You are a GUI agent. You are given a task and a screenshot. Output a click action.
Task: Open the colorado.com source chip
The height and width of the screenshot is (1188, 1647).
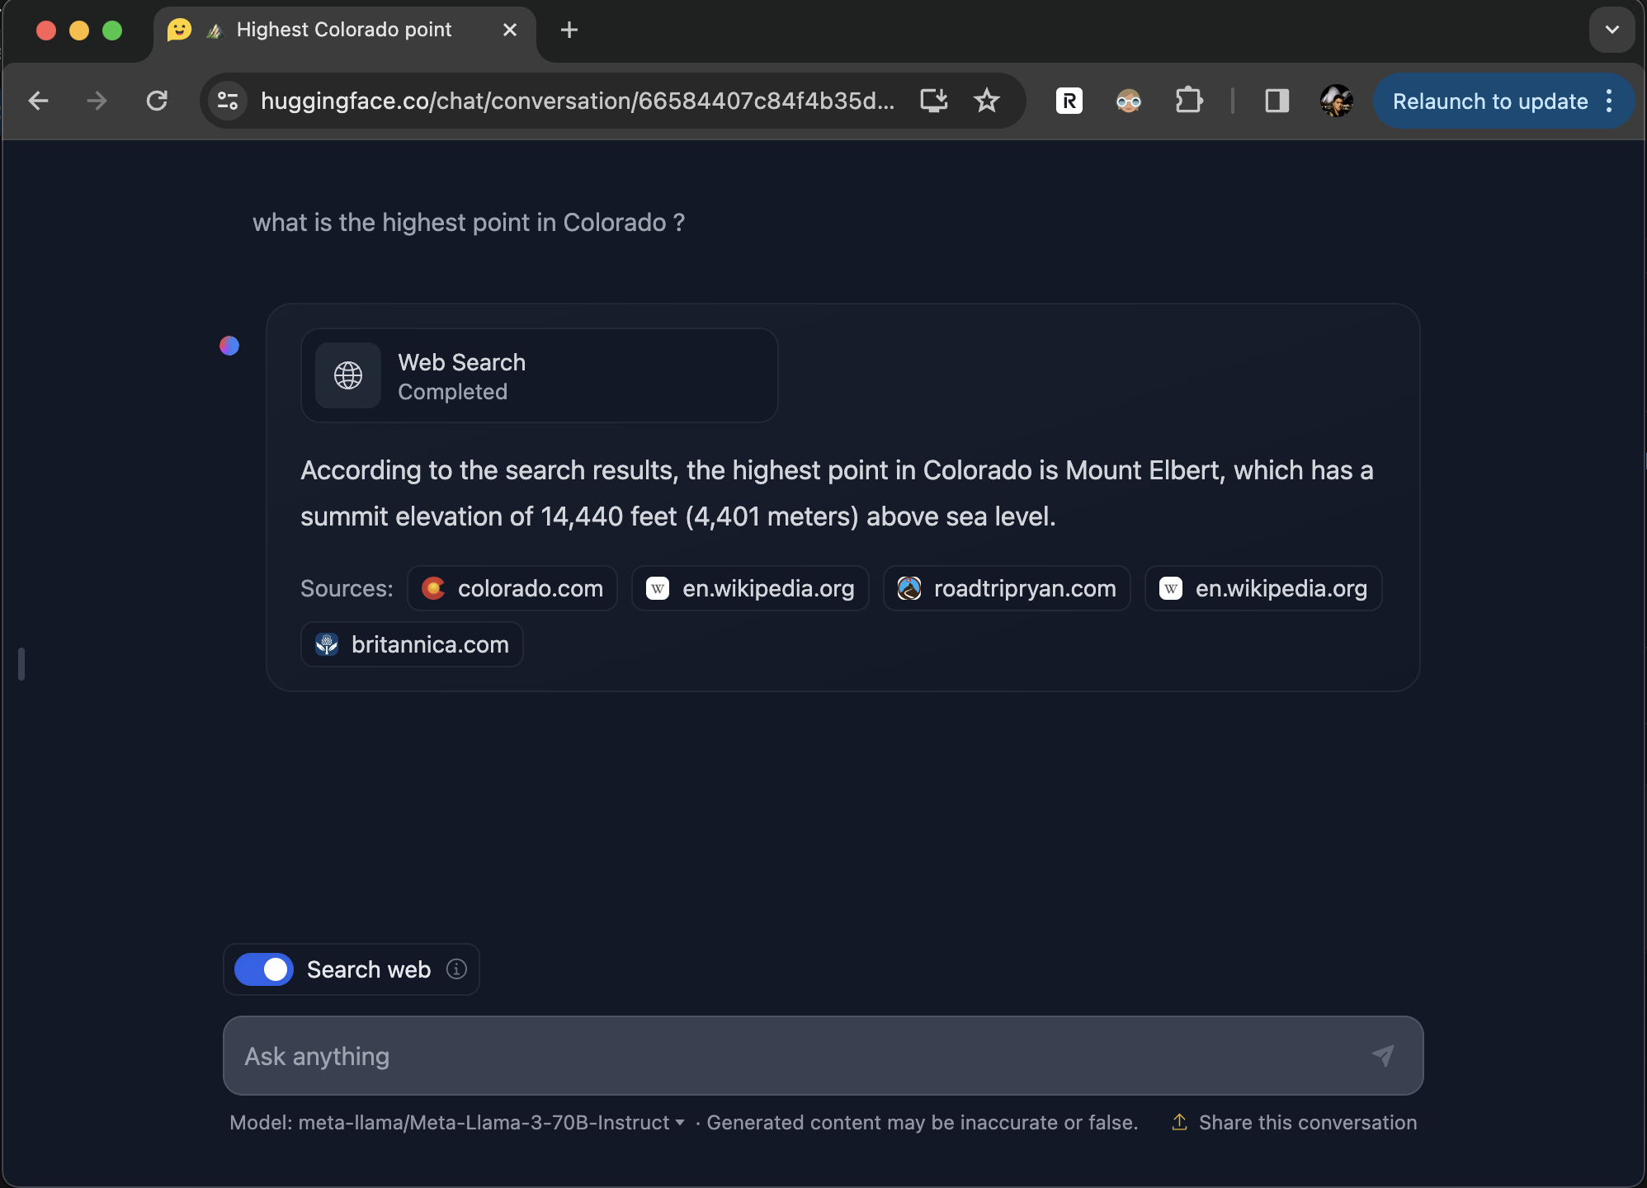512,588
